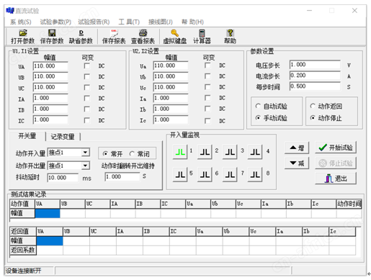Expand the 动作开出量 dropdown
The image size is (371, 280).
[x=85, y=166]
